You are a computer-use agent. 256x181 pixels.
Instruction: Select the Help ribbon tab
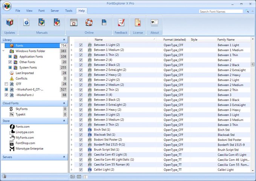coord(82,11)
